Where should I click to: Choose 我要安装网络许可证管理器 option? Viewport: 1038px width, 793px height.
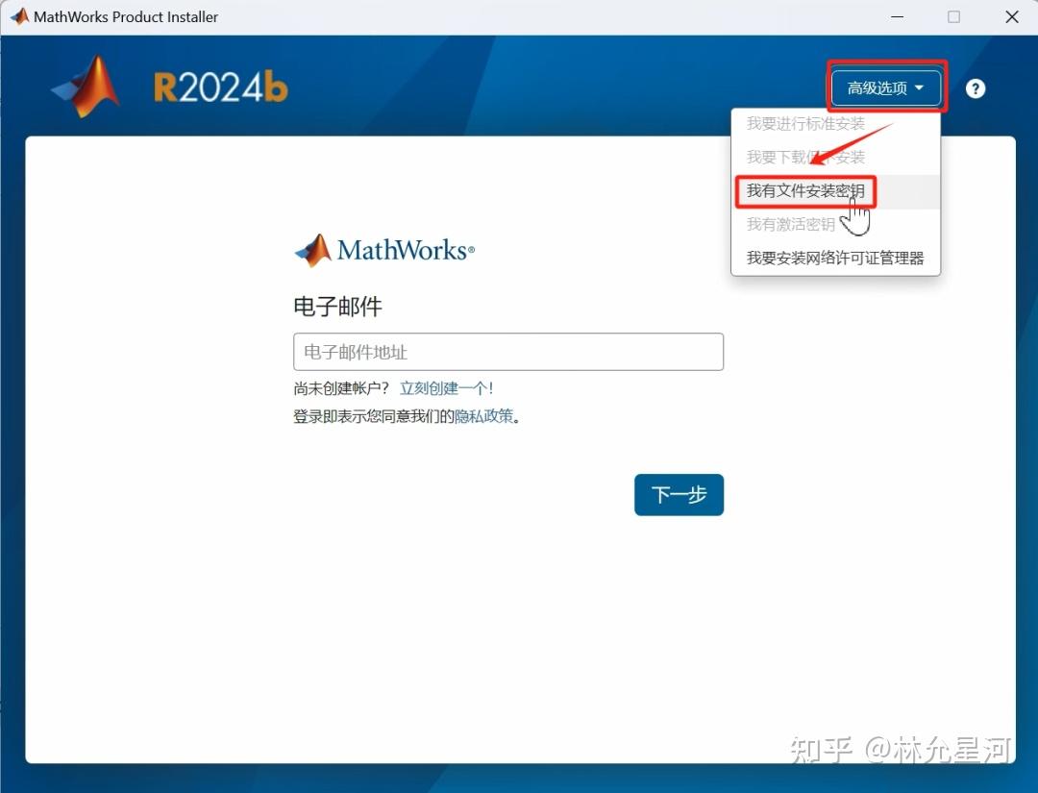(x=835, y=258)
